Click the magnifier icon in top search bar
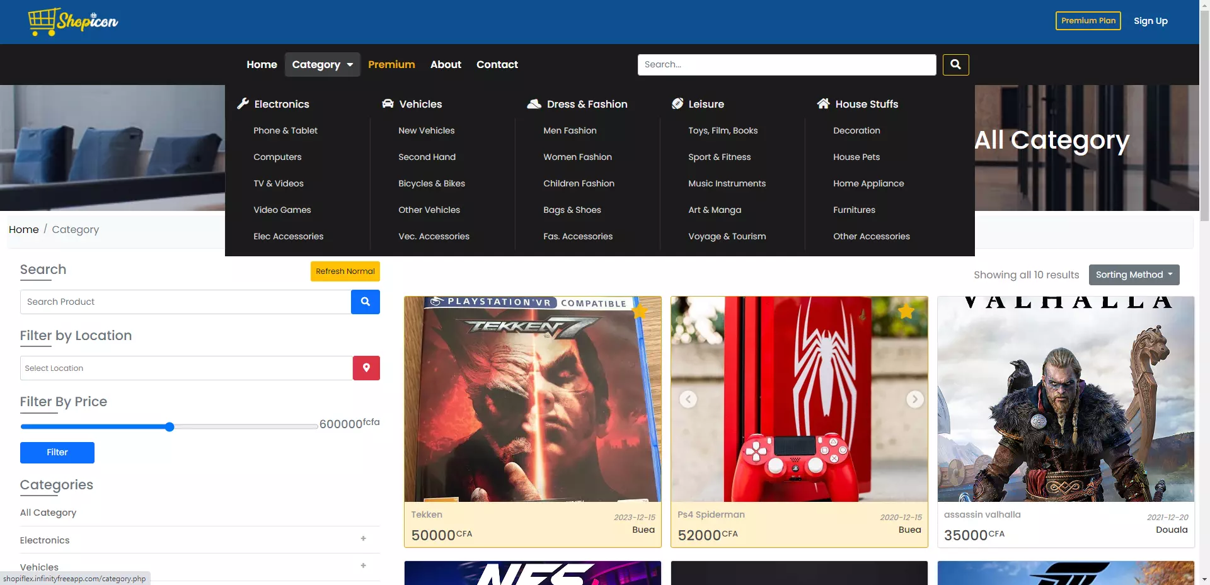Viewport: 1210px width, 585px height. [955, 64]
